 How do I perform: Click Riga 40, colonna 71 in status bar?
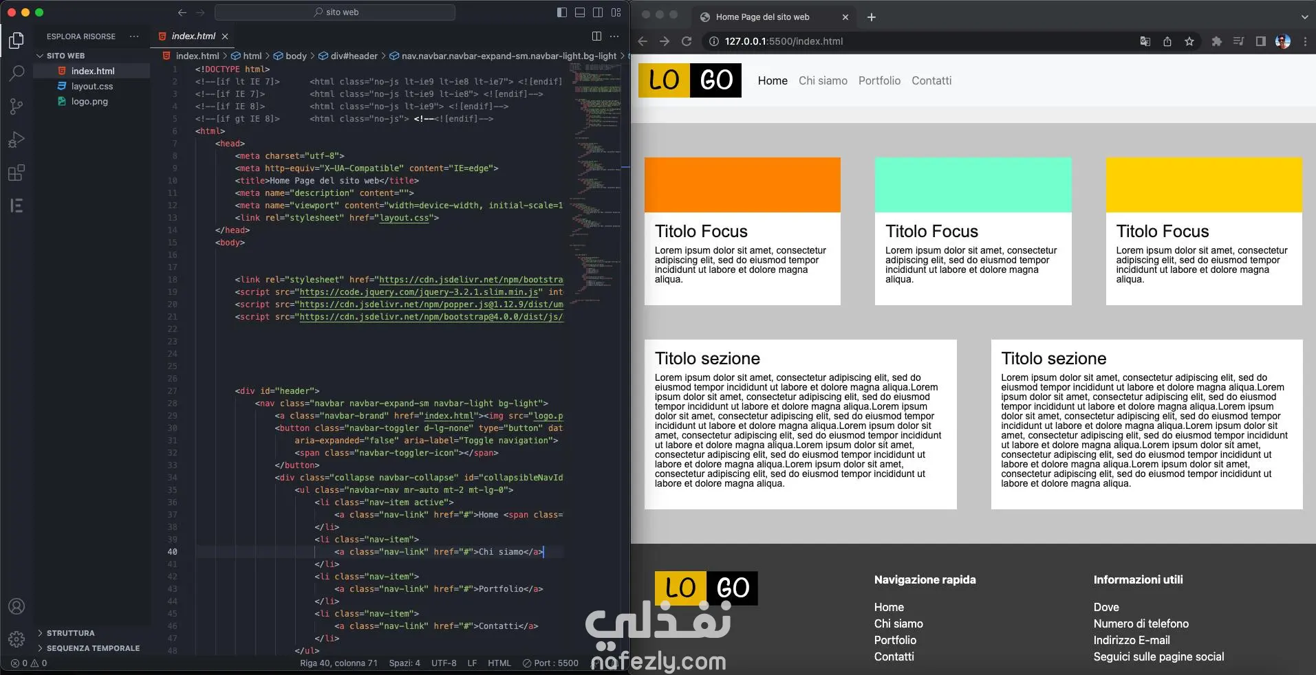(x=338, y=663)
